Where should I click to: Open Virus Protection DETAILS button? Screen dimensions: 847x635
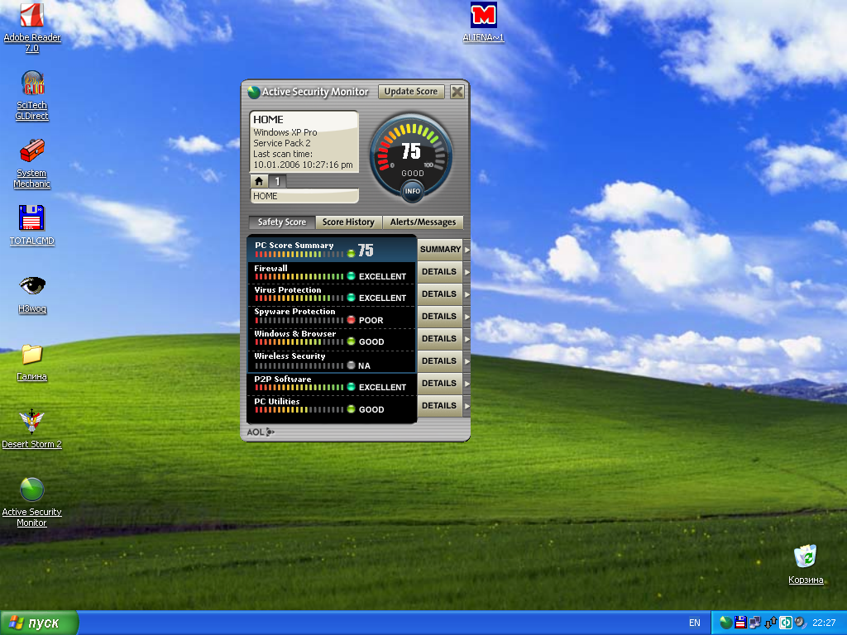pyautogui.click(x=440, y=294)
